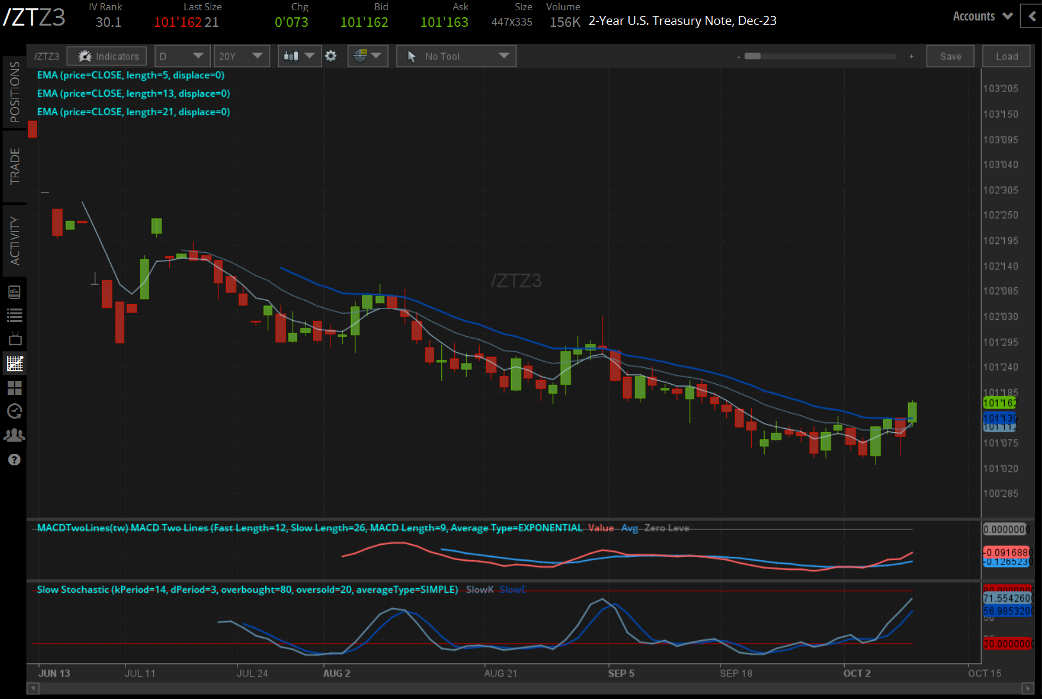
Task: Expand the D timeframe dropdown
Action: [181, 56]
